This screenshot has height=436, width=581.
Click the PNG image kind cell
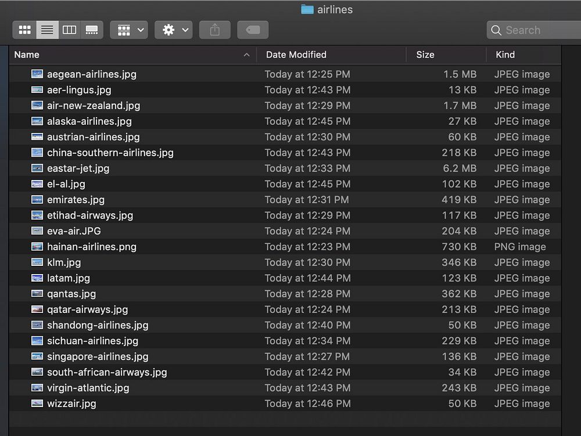[520, 247]
